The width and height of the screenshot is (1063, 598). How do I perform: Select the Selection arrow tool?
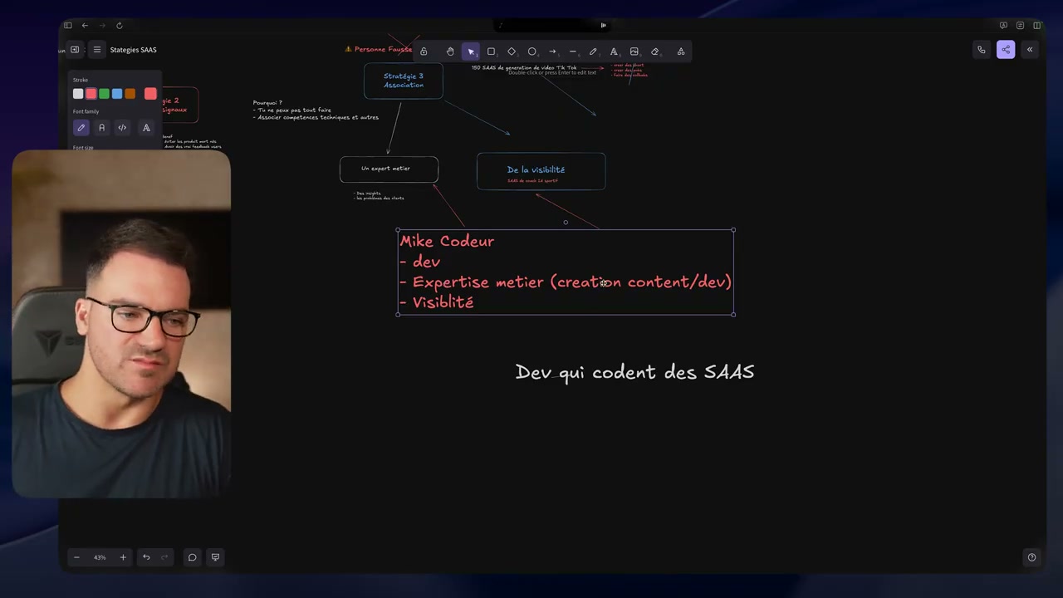(x=471, y=51)
